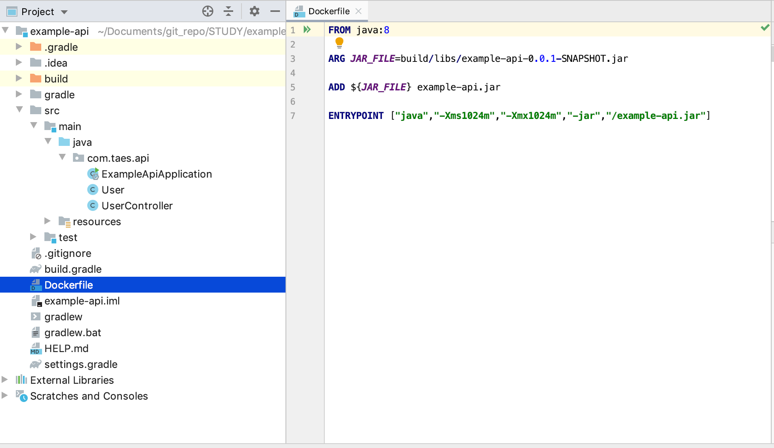Image resolution: width=774 pixels, height=448 pixels.
Task: Click the FROM keyword on line 1
Action: pyautogui.click(x=339, y=30)
